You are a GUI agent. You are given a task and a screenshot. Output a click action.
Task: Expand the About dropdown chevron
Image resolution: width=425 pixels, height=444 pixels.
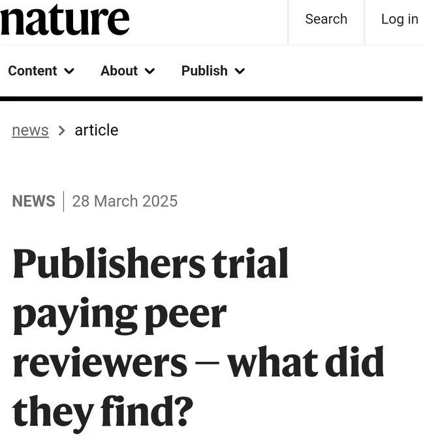click(x=150, y=71)
